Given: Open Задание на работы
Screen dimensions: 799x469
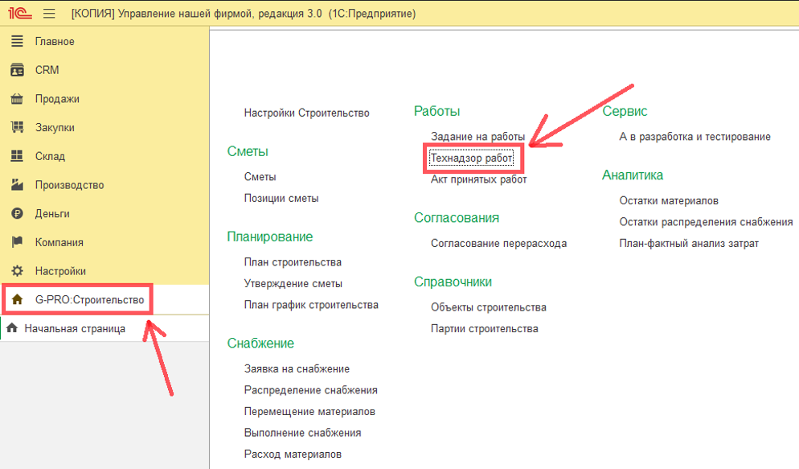Looking at the screenshot, I should pyautogui.click(x=477, y=137).
